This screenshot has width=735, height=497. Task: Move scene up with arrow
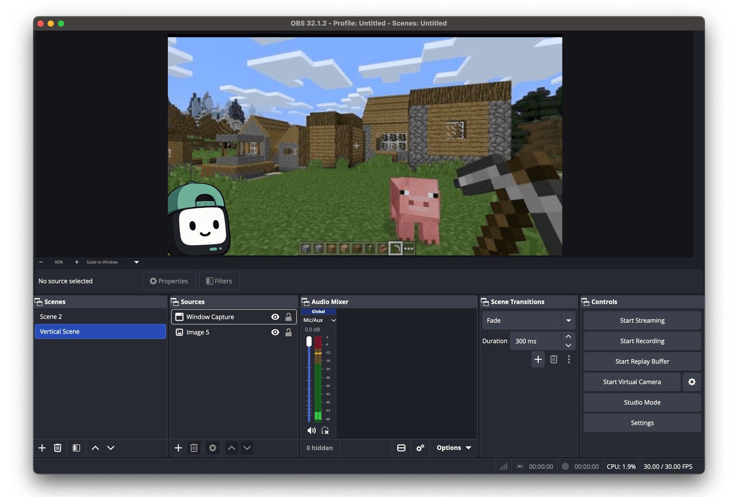(x=95, y=448)
